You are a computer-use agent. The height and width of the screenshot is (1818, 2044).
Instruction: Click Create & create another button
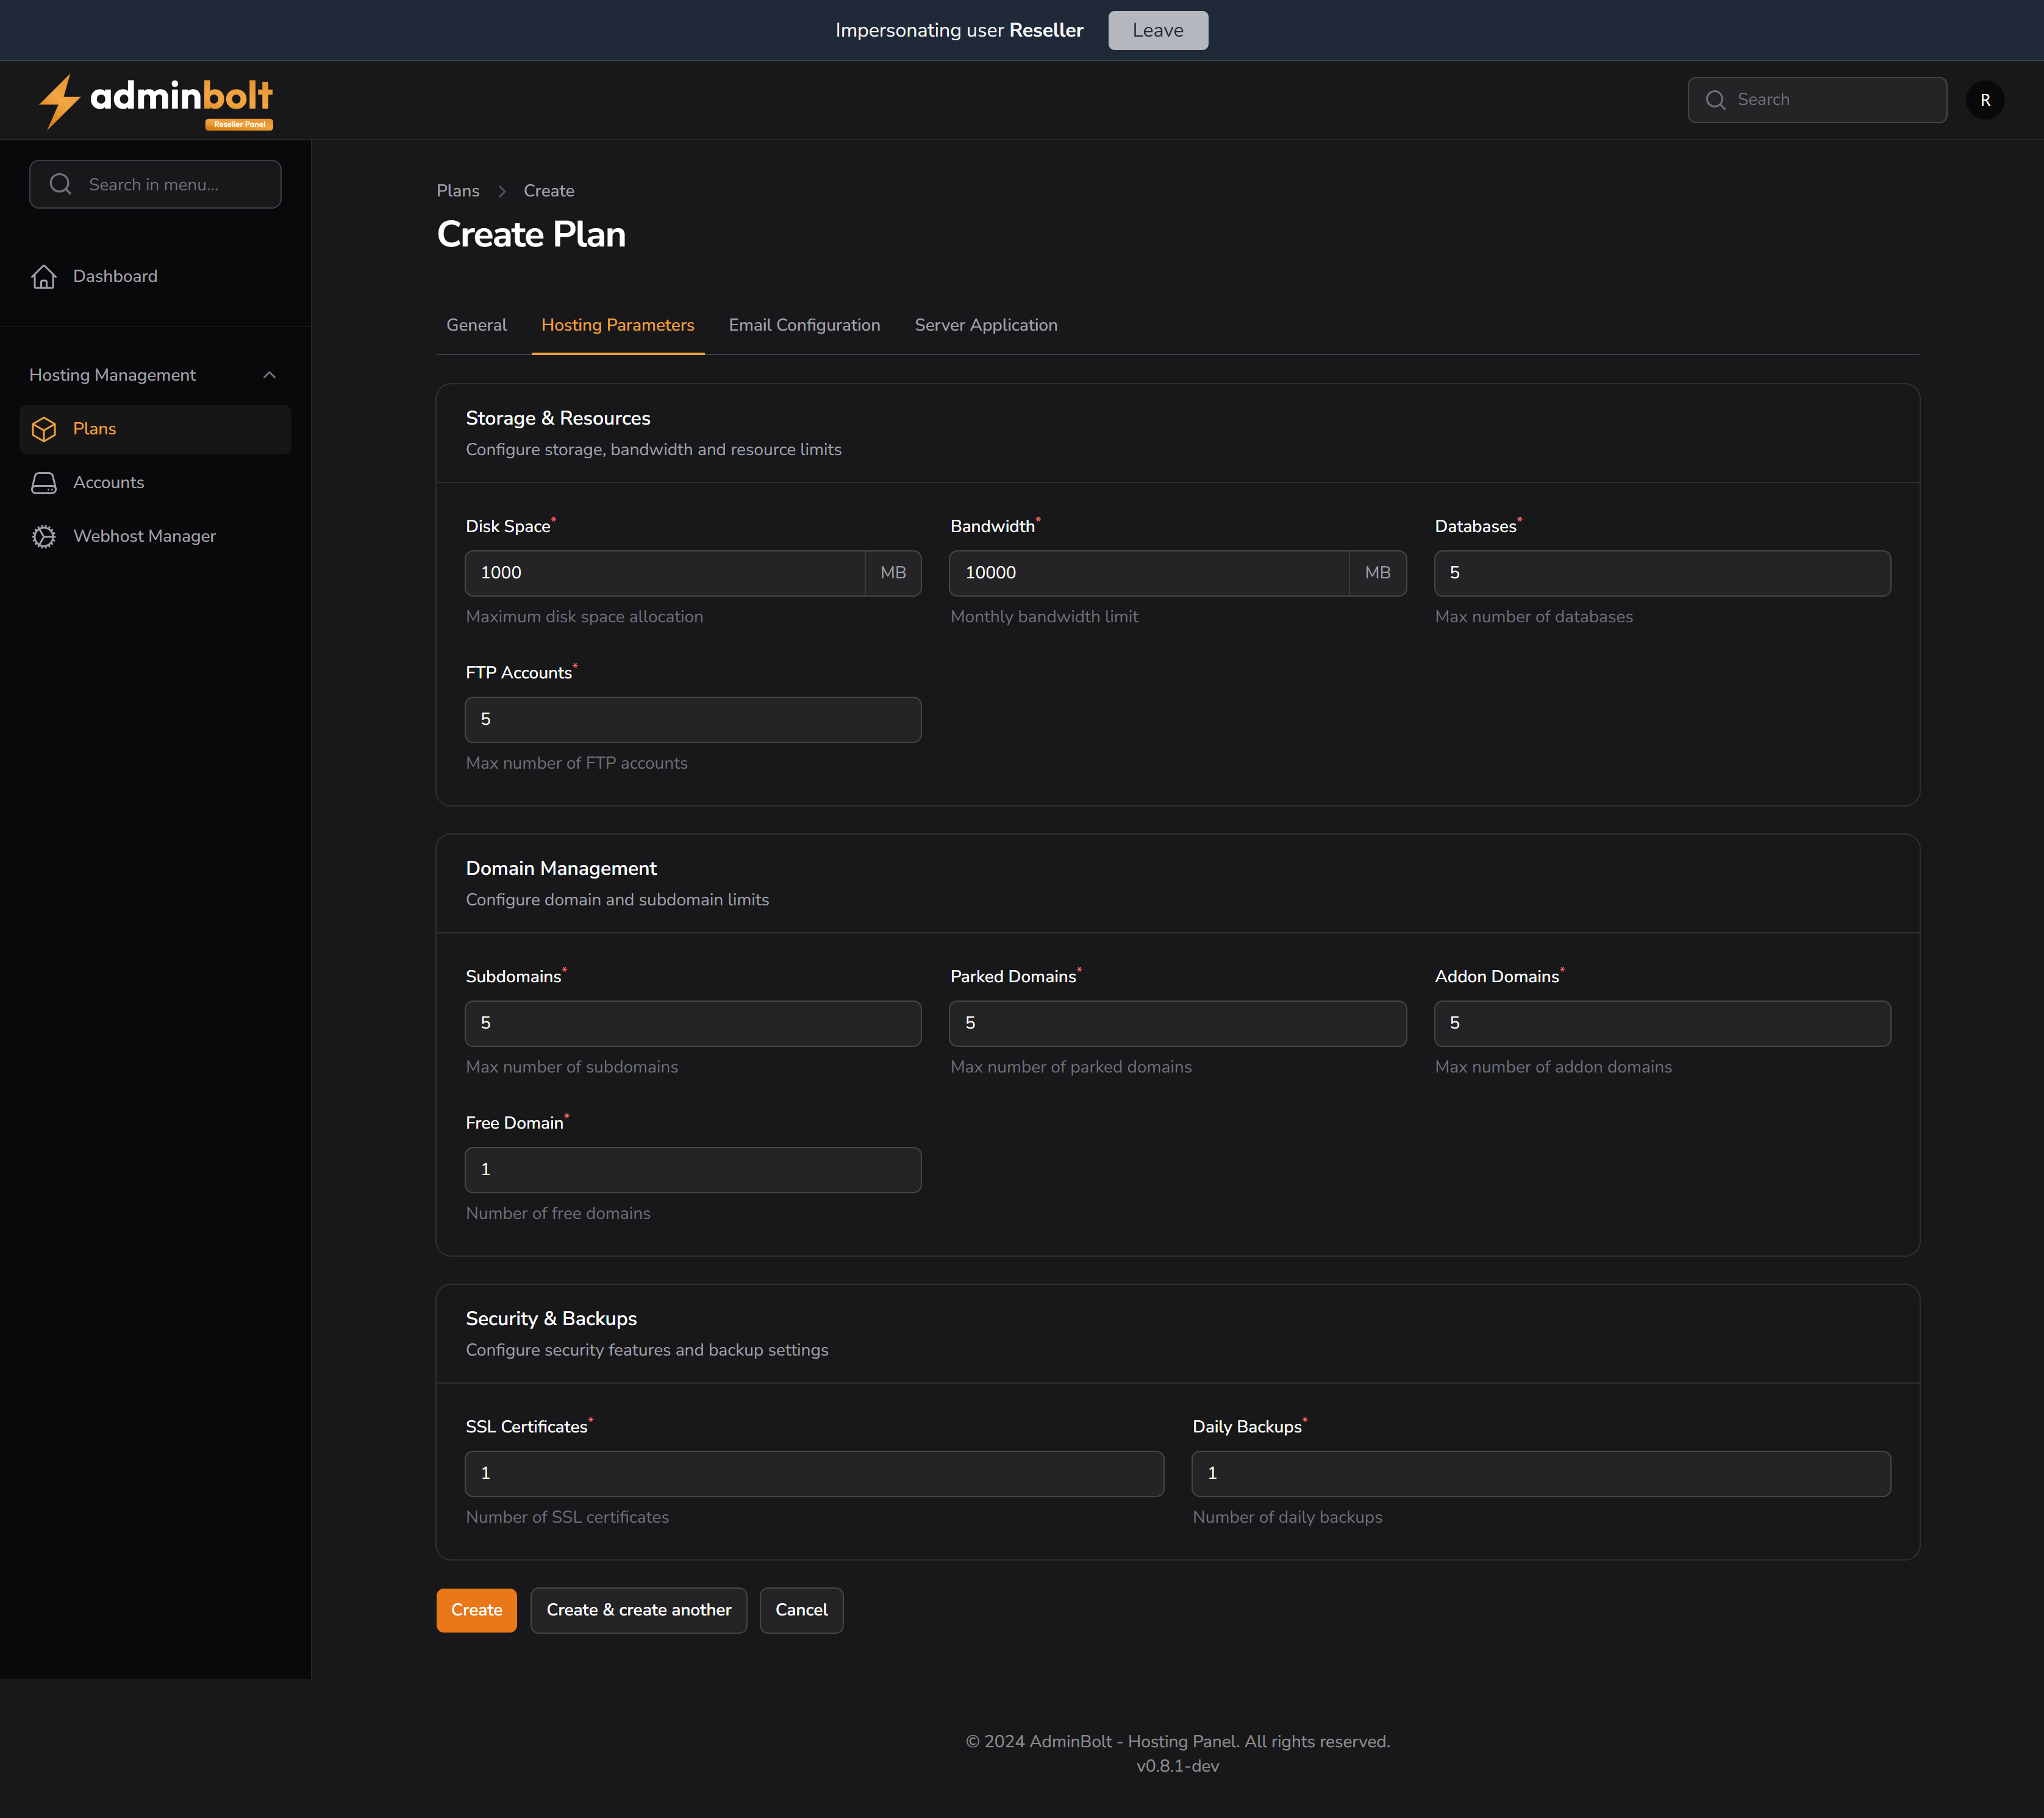pyautogui.click(x=638, y=1610)
